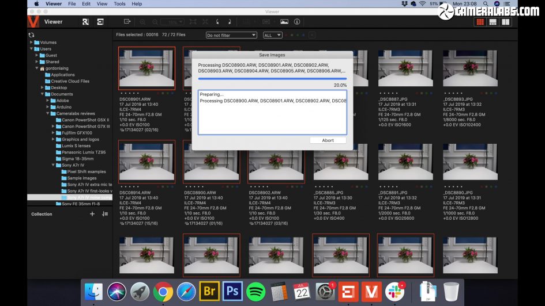545x306 pixels.
Task: Collapse the gordonlaing home folder
Action: (37, 68)
